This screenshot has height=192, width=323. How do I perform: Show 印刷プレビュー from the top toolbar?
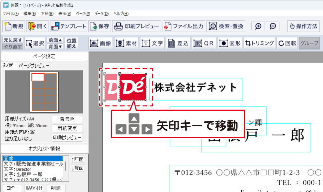pyautogui.click(x=136, y=26)
